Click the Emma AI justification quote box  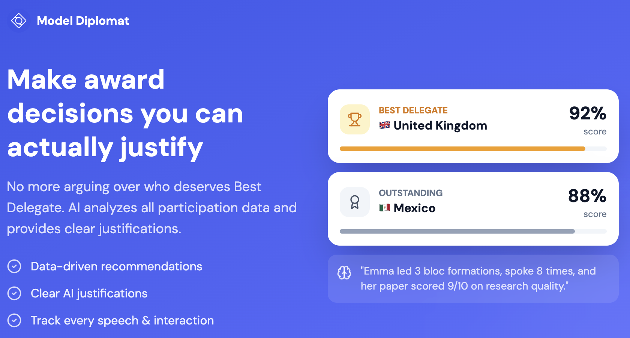click(x=473, y=279)
